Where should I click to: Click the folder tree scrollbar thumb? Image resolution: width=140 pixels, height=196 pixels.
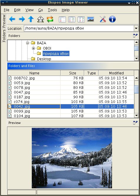136,48
